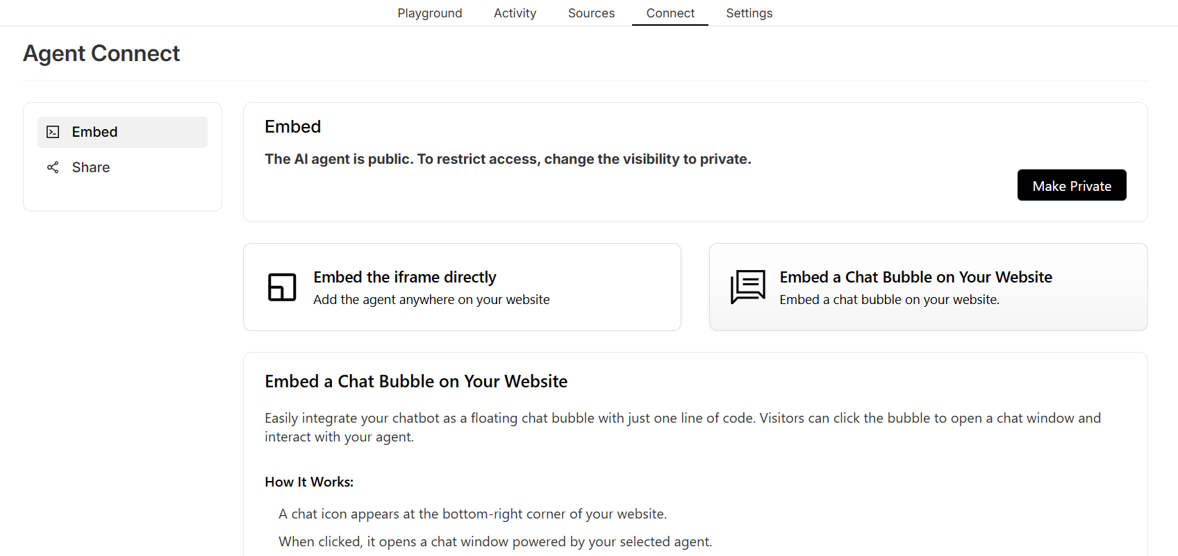Click the Make Private button

click(1072, 185)
